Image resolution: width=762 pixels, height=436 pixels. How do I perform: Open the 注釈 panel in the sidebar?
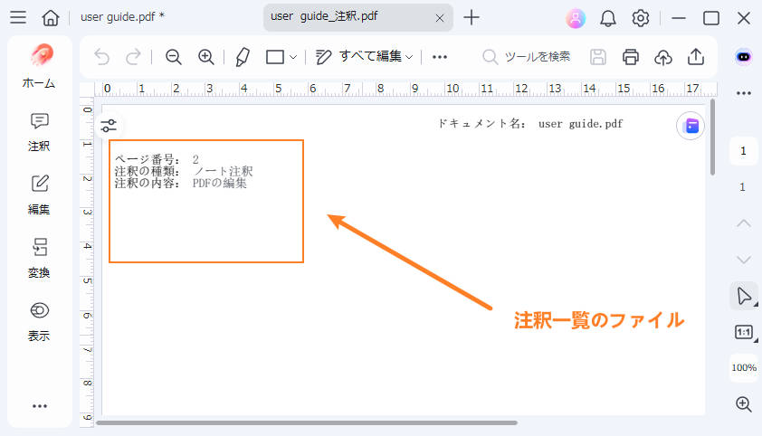pos(39,133)
